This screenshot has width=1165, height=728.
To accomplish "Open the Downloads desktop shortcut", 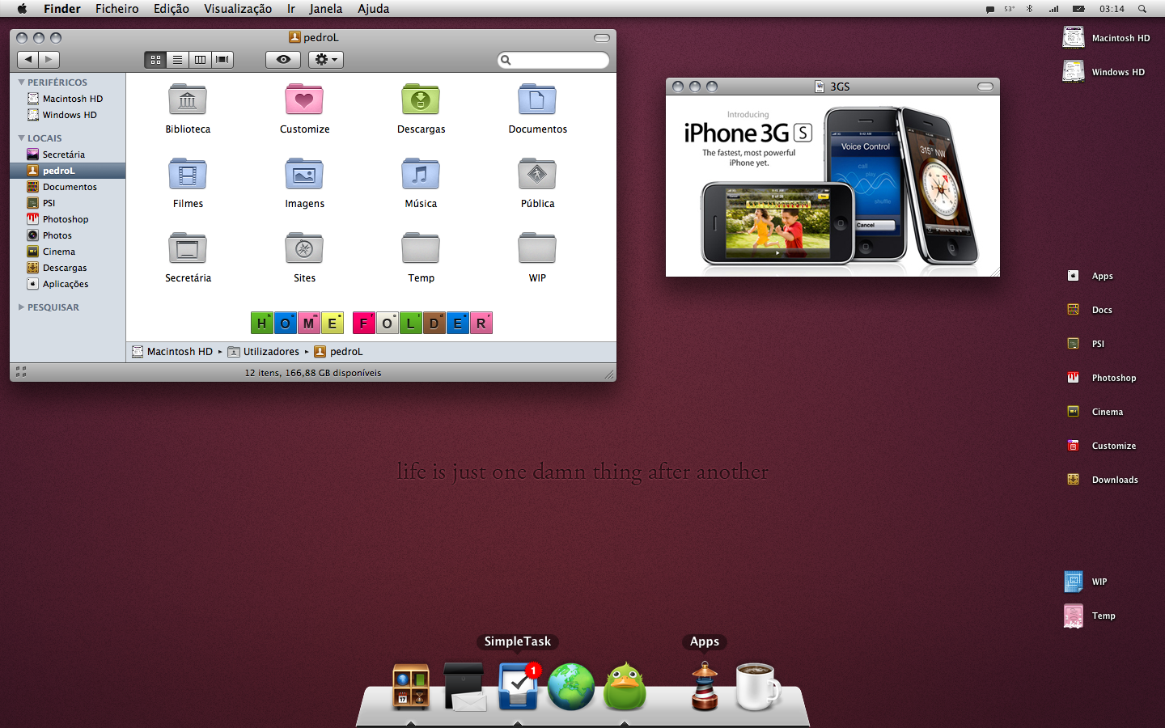I will [1074, 480].
